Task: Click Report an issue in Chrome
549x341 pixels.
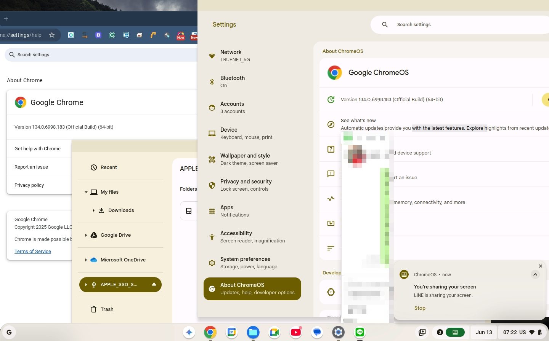Action: (x=39, y=167)
